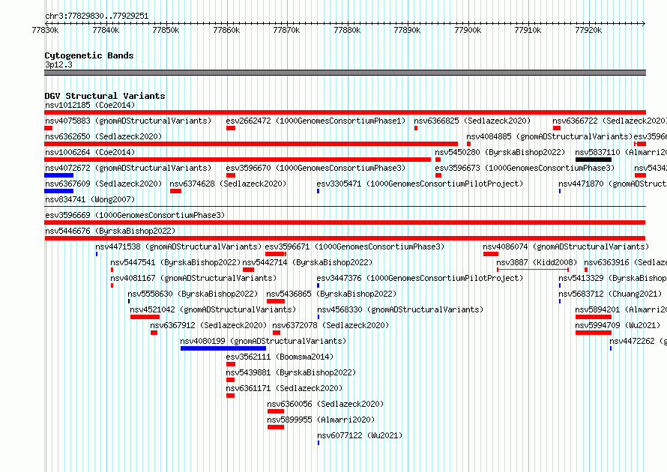Screen dimensions: 667x472
Task: Click the 77880k ruler position
Action: pyautogui.click(x=347, y=30)
